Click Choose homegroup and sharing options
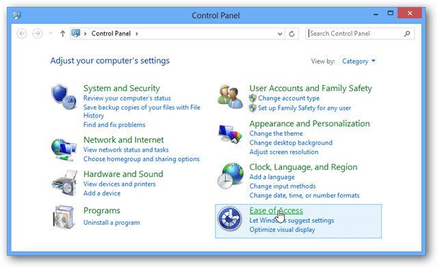Screen dimensions: 438x268 point(142,159)
